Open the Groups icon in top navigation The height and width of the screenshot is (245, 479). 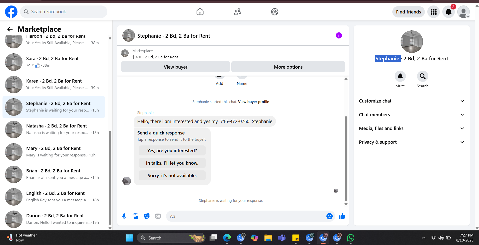point(274,12)
